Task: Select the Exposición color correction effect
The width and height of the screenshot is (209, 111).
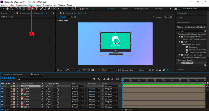Action: [x=188, y=63]
